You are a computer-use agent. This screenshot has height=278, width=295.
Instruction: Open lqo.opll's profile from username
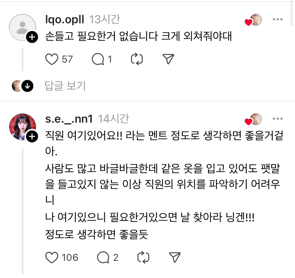pos(65,19)
